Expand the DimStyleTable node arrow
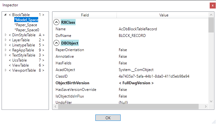Screen dimensions: 216x124 pos(6,35)
